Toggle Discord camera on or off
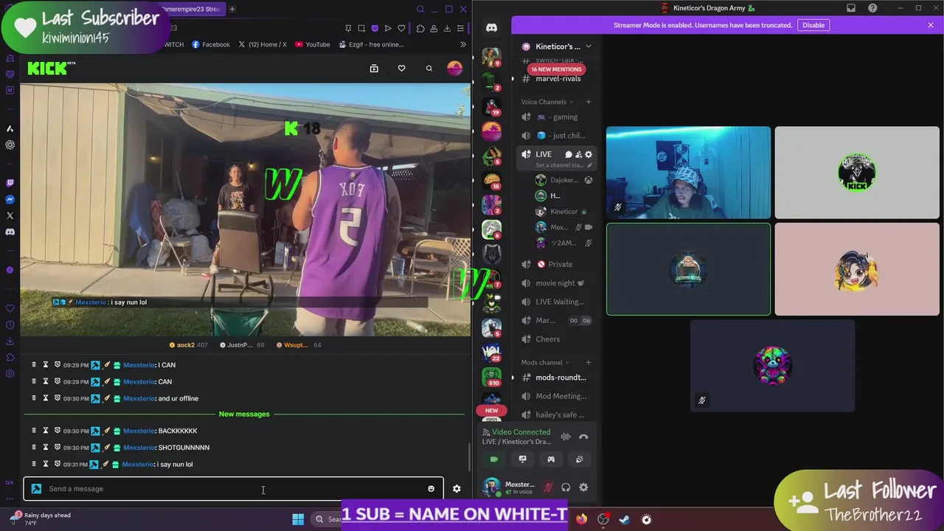This screenshot has height=531, width=944. click(x=494, y=459)
